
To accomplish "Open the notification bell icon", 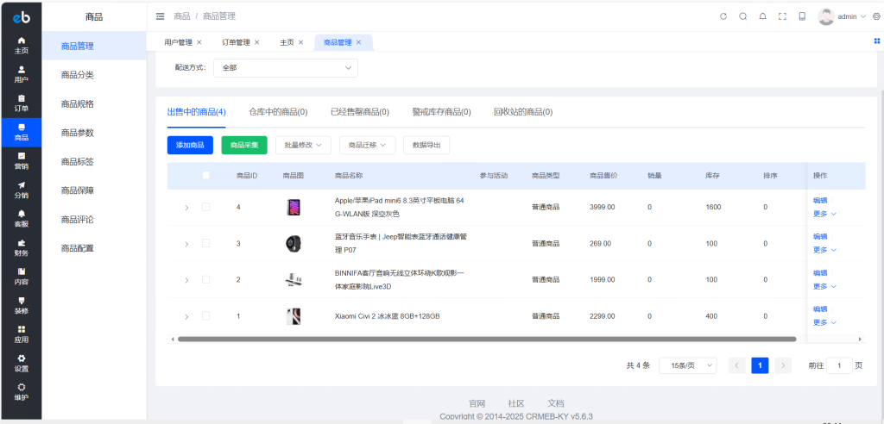I will click(762, 16).
